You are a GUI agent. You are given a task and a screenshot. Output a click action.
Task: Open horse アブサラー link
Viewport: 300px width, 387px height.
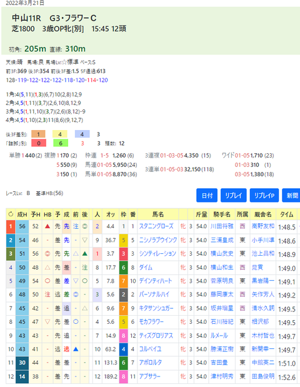[149, 376]
